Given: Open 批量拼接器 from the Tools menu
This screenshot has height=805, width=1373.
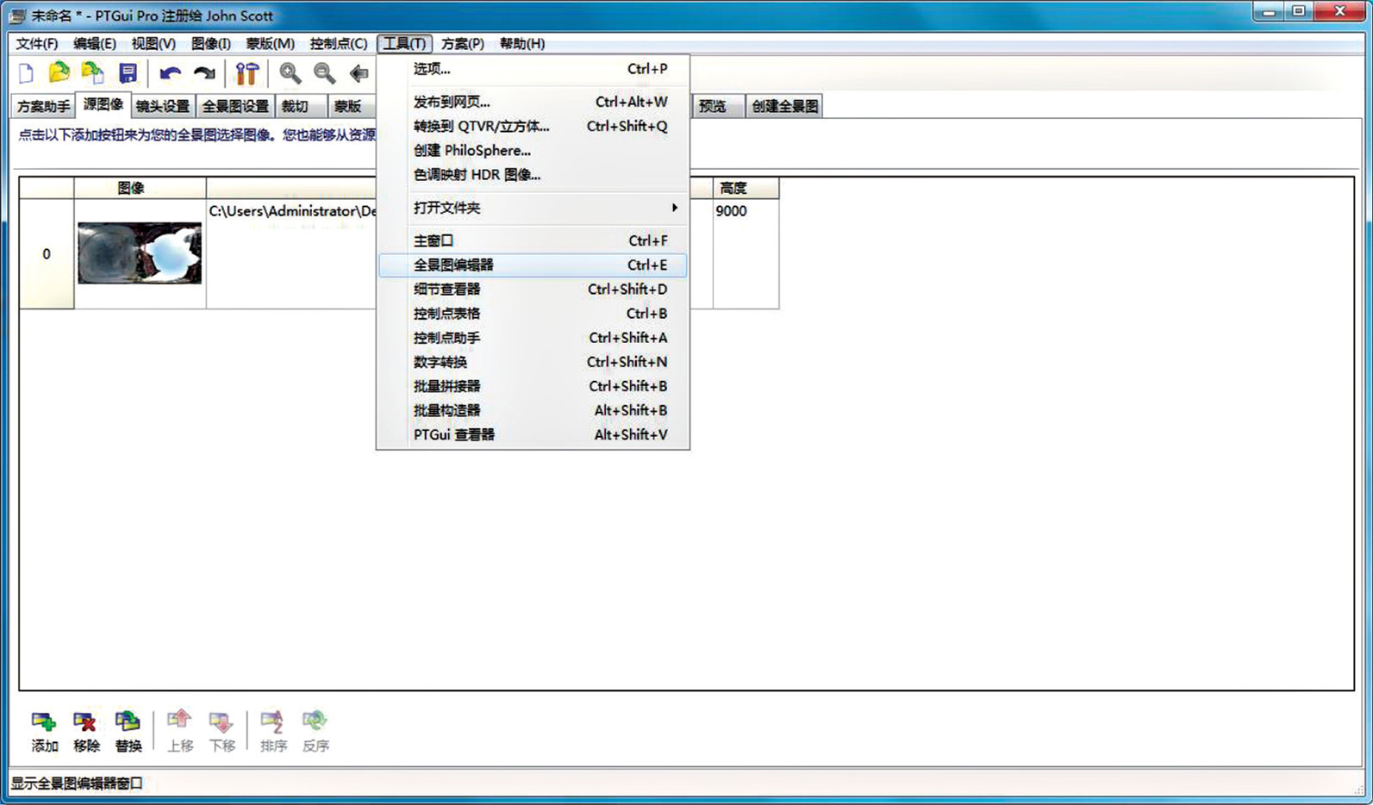Looking at the screenshot, I should 533,386.
